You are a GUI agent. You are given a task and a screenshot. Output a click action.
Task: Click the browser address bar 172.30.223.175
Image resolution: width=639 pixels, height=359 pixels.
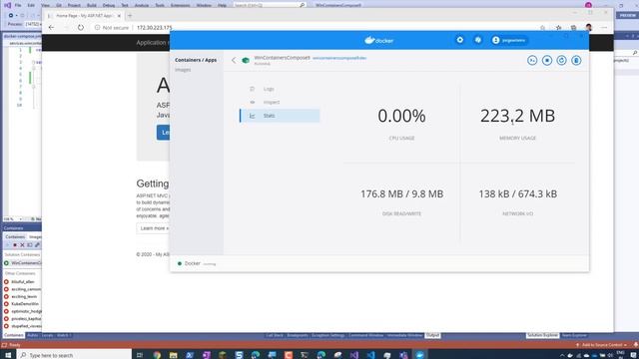click(155, 28)
